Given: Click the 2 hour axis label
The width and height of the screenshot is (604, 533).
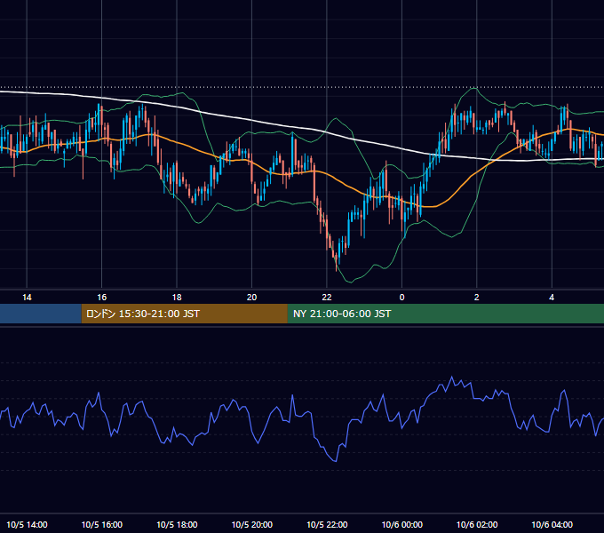Looking at the screenshot, I should [x=476, y=297].
